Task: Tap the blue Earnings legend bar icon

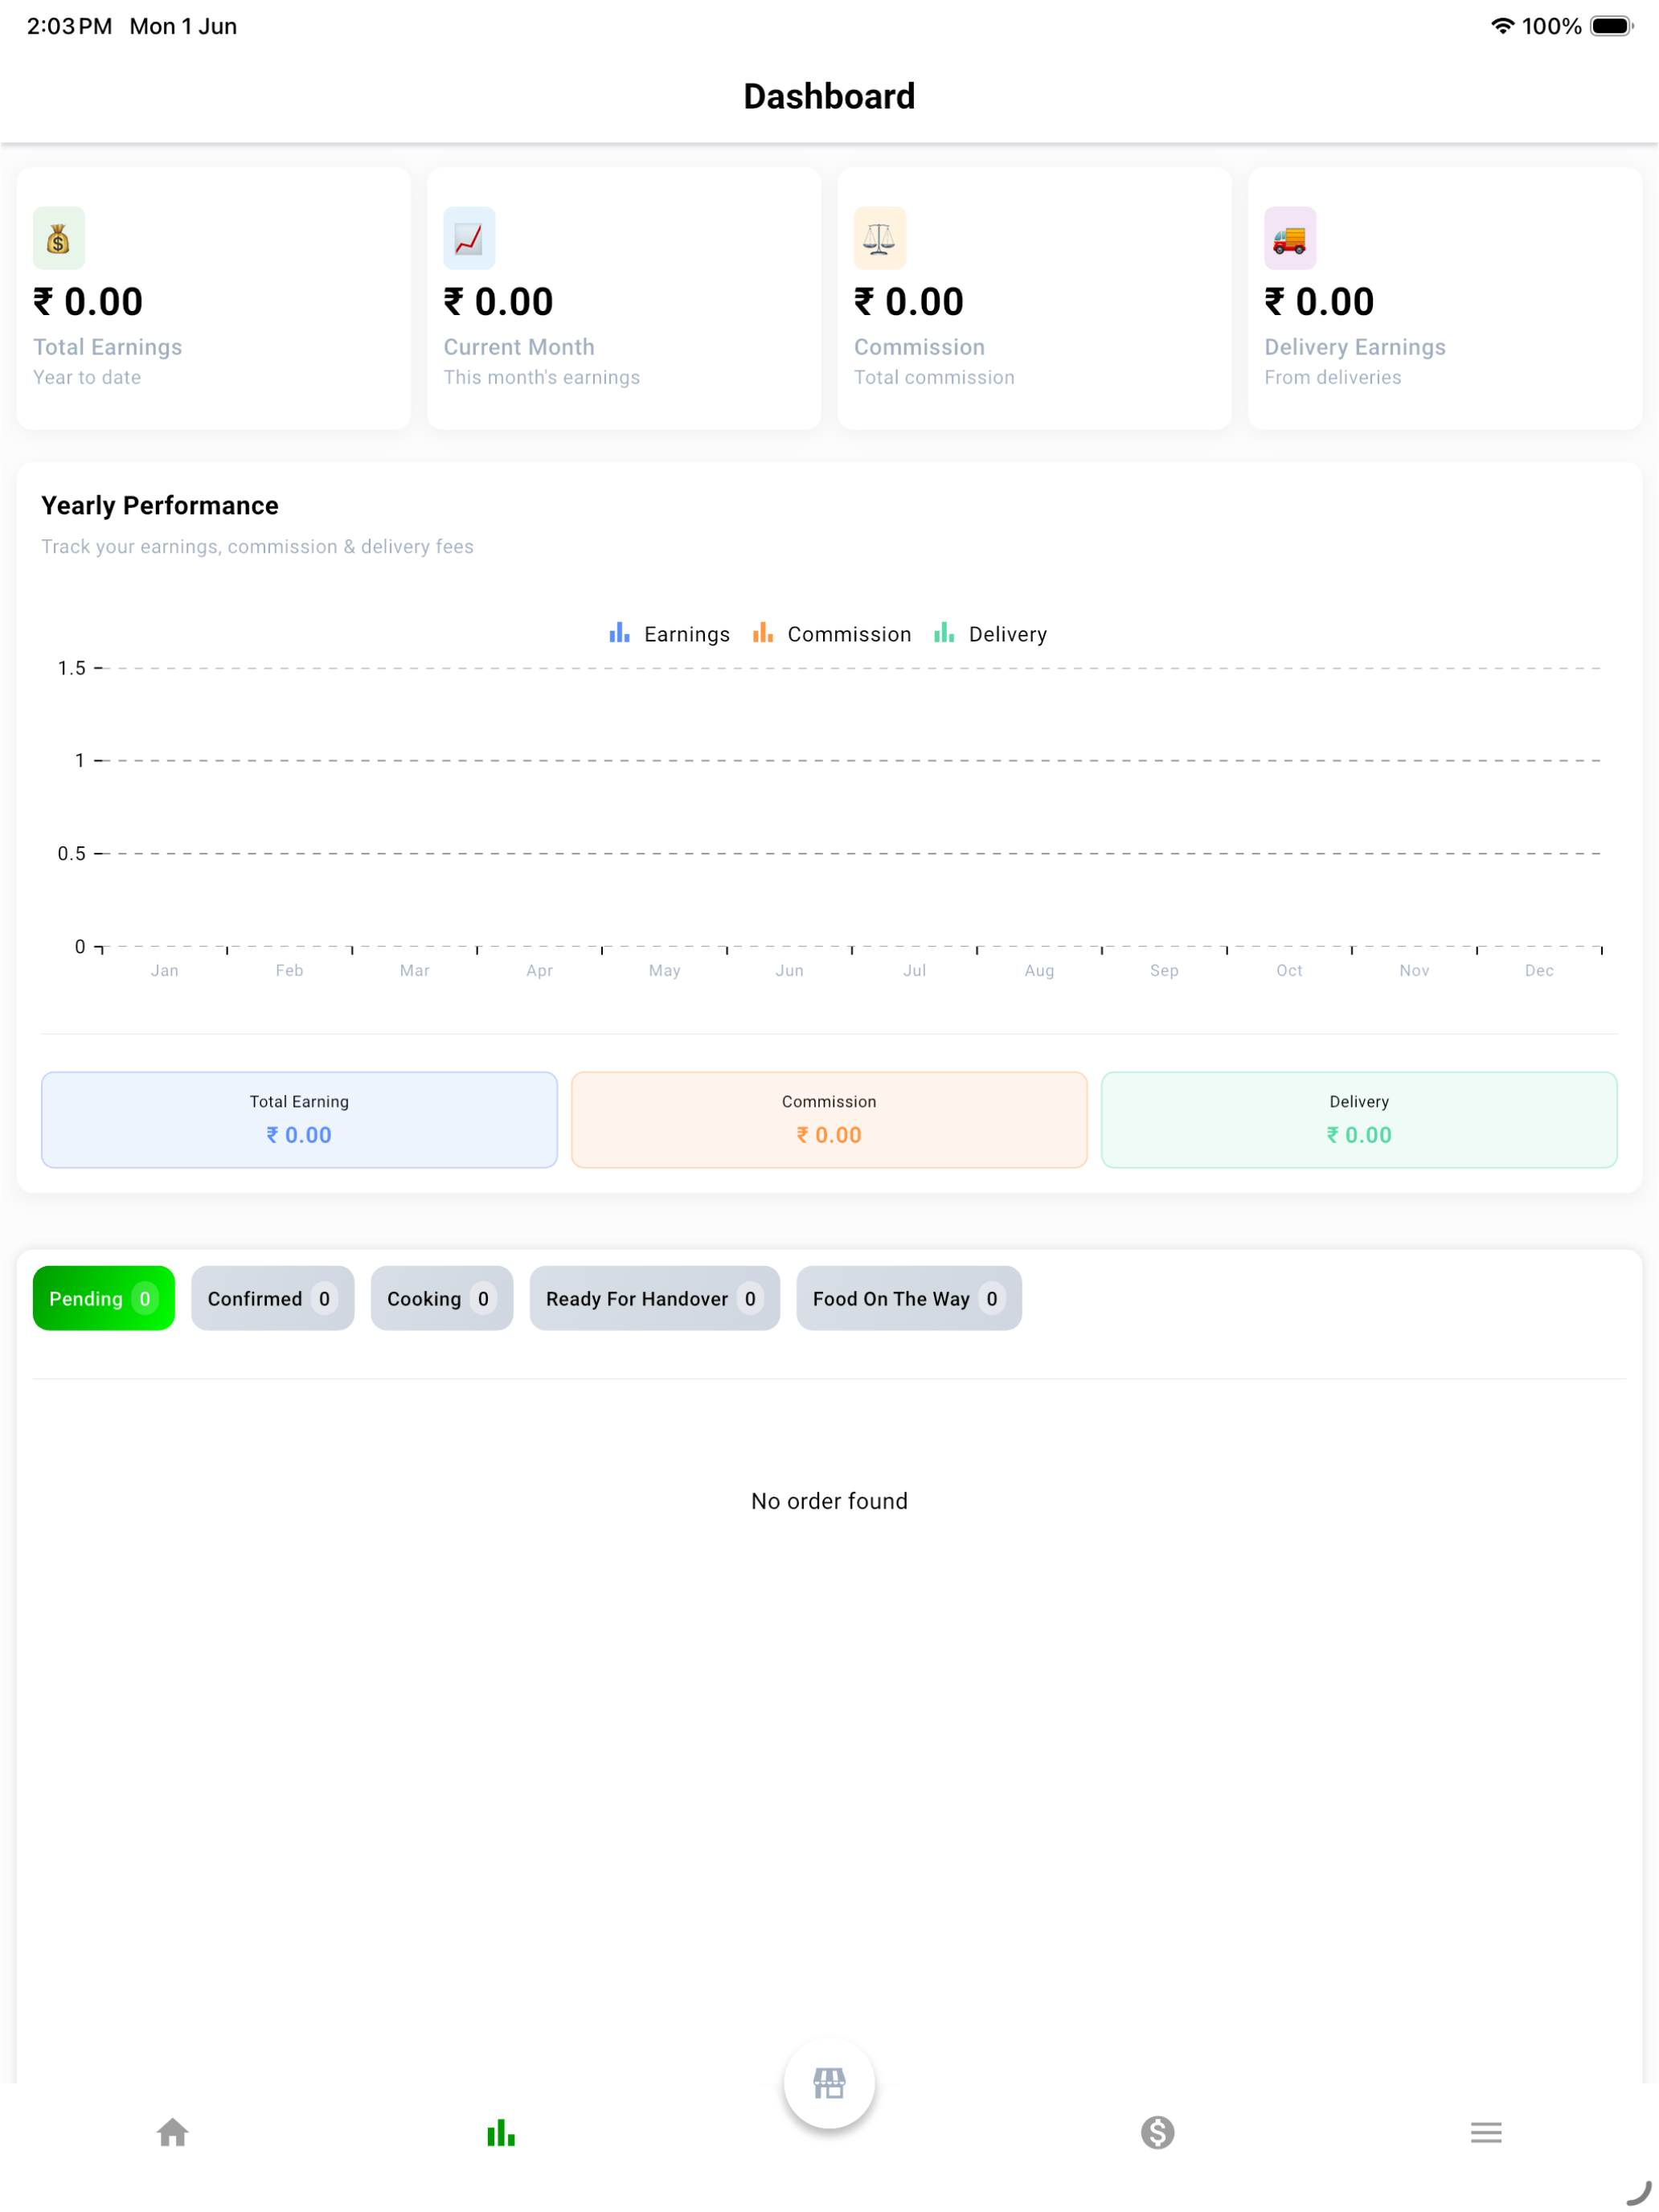Action: (x=620, y=633)
